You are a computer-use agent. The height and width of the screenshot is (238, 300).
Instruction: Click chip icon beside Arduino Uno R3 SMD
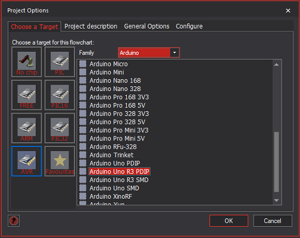pos(83,180)
